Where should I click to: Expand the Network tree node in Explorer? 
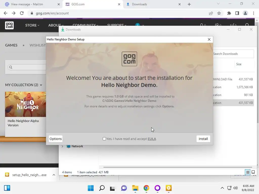[x=62, y=146]
